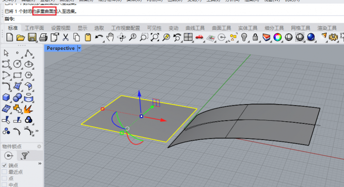Click the shaded viewport sphere icon
The image size is (344, 187).
click(289, 37)
